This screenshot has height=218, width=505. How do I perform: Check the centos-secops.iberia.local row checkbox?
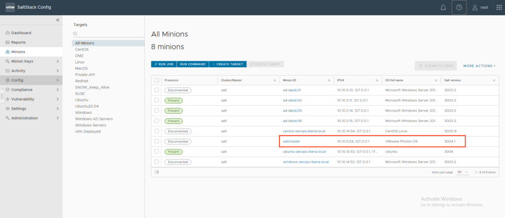156,131
